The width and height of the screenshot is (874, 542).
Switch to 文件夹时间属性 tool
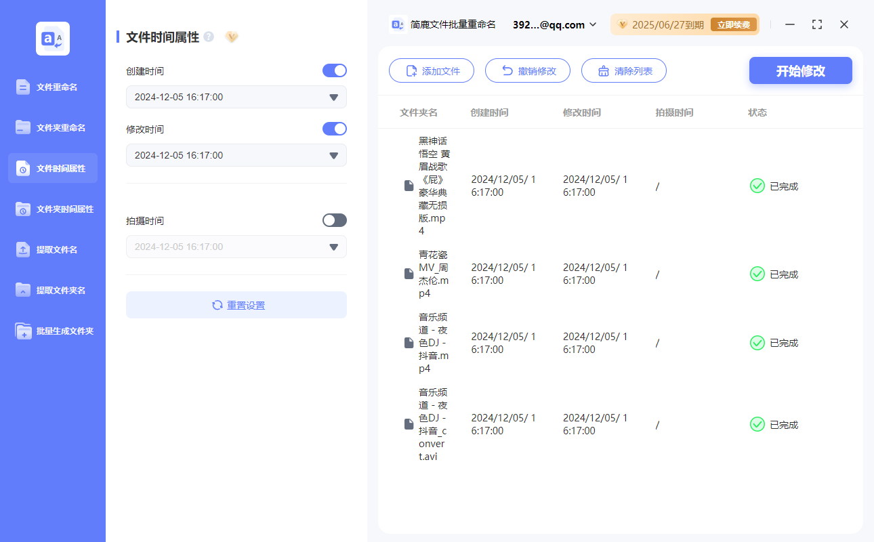(x=52, y=209)
